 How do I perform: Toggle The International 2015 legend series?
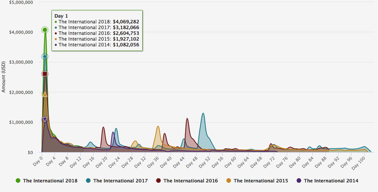(257, 181)
